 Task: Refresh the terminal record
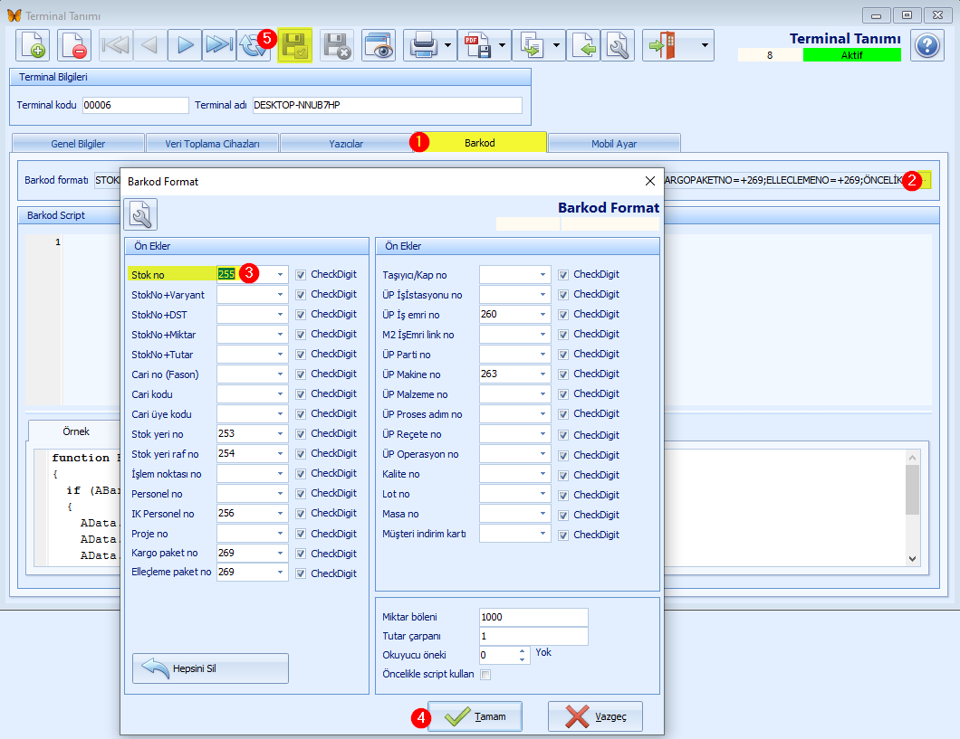pos(254,45)
